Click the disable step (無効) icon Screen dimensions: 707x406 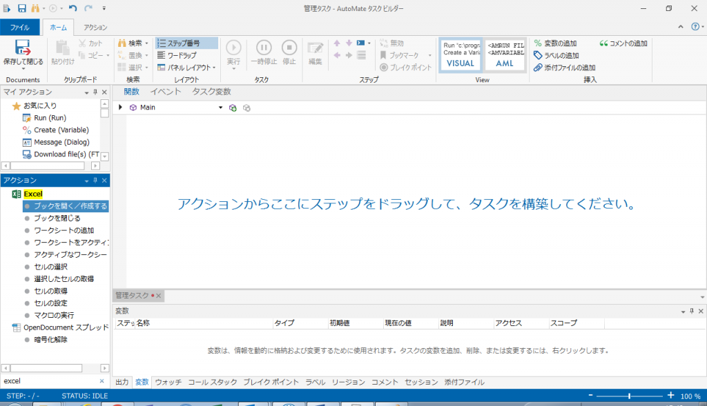[x=384, y=43]
